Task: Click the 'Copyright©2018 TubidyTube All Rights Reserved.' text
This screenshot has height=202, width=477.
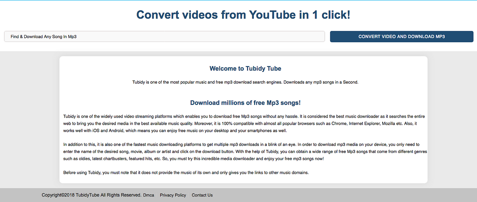Action: 91,195
